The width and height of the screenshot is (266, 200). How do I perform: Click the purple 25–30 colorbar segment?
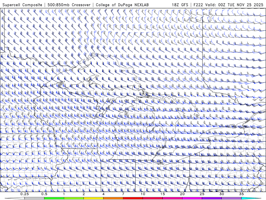click(x=212, y=198)
